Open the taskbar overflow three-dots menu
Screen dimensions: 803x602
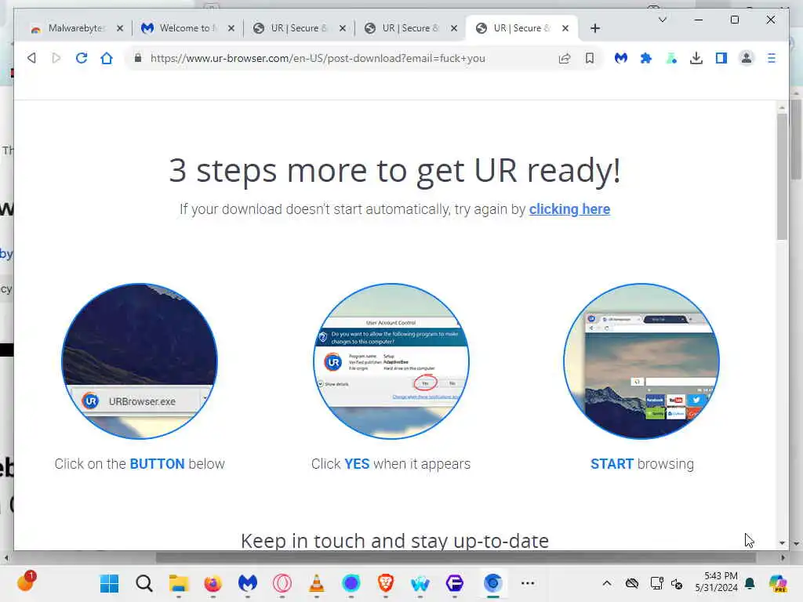click(x=528, y=583)
